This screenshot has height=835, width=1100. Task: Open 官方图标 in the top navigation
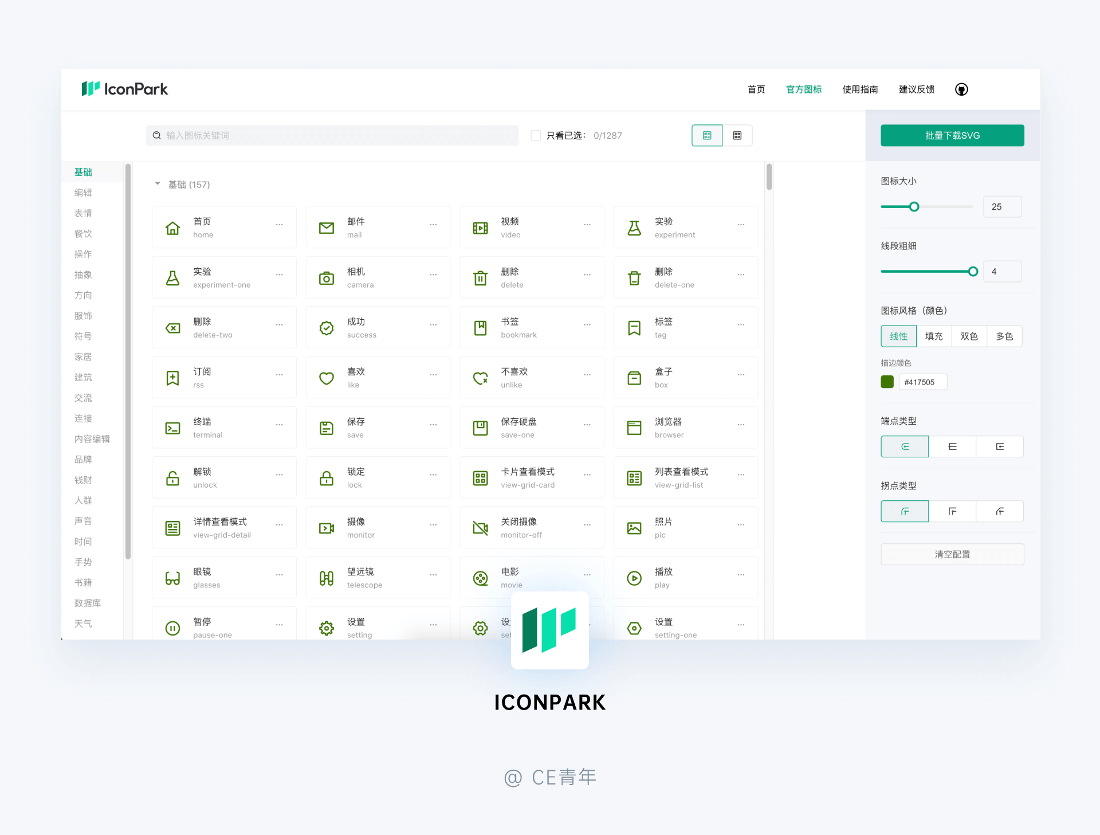[x=804, y=89]
